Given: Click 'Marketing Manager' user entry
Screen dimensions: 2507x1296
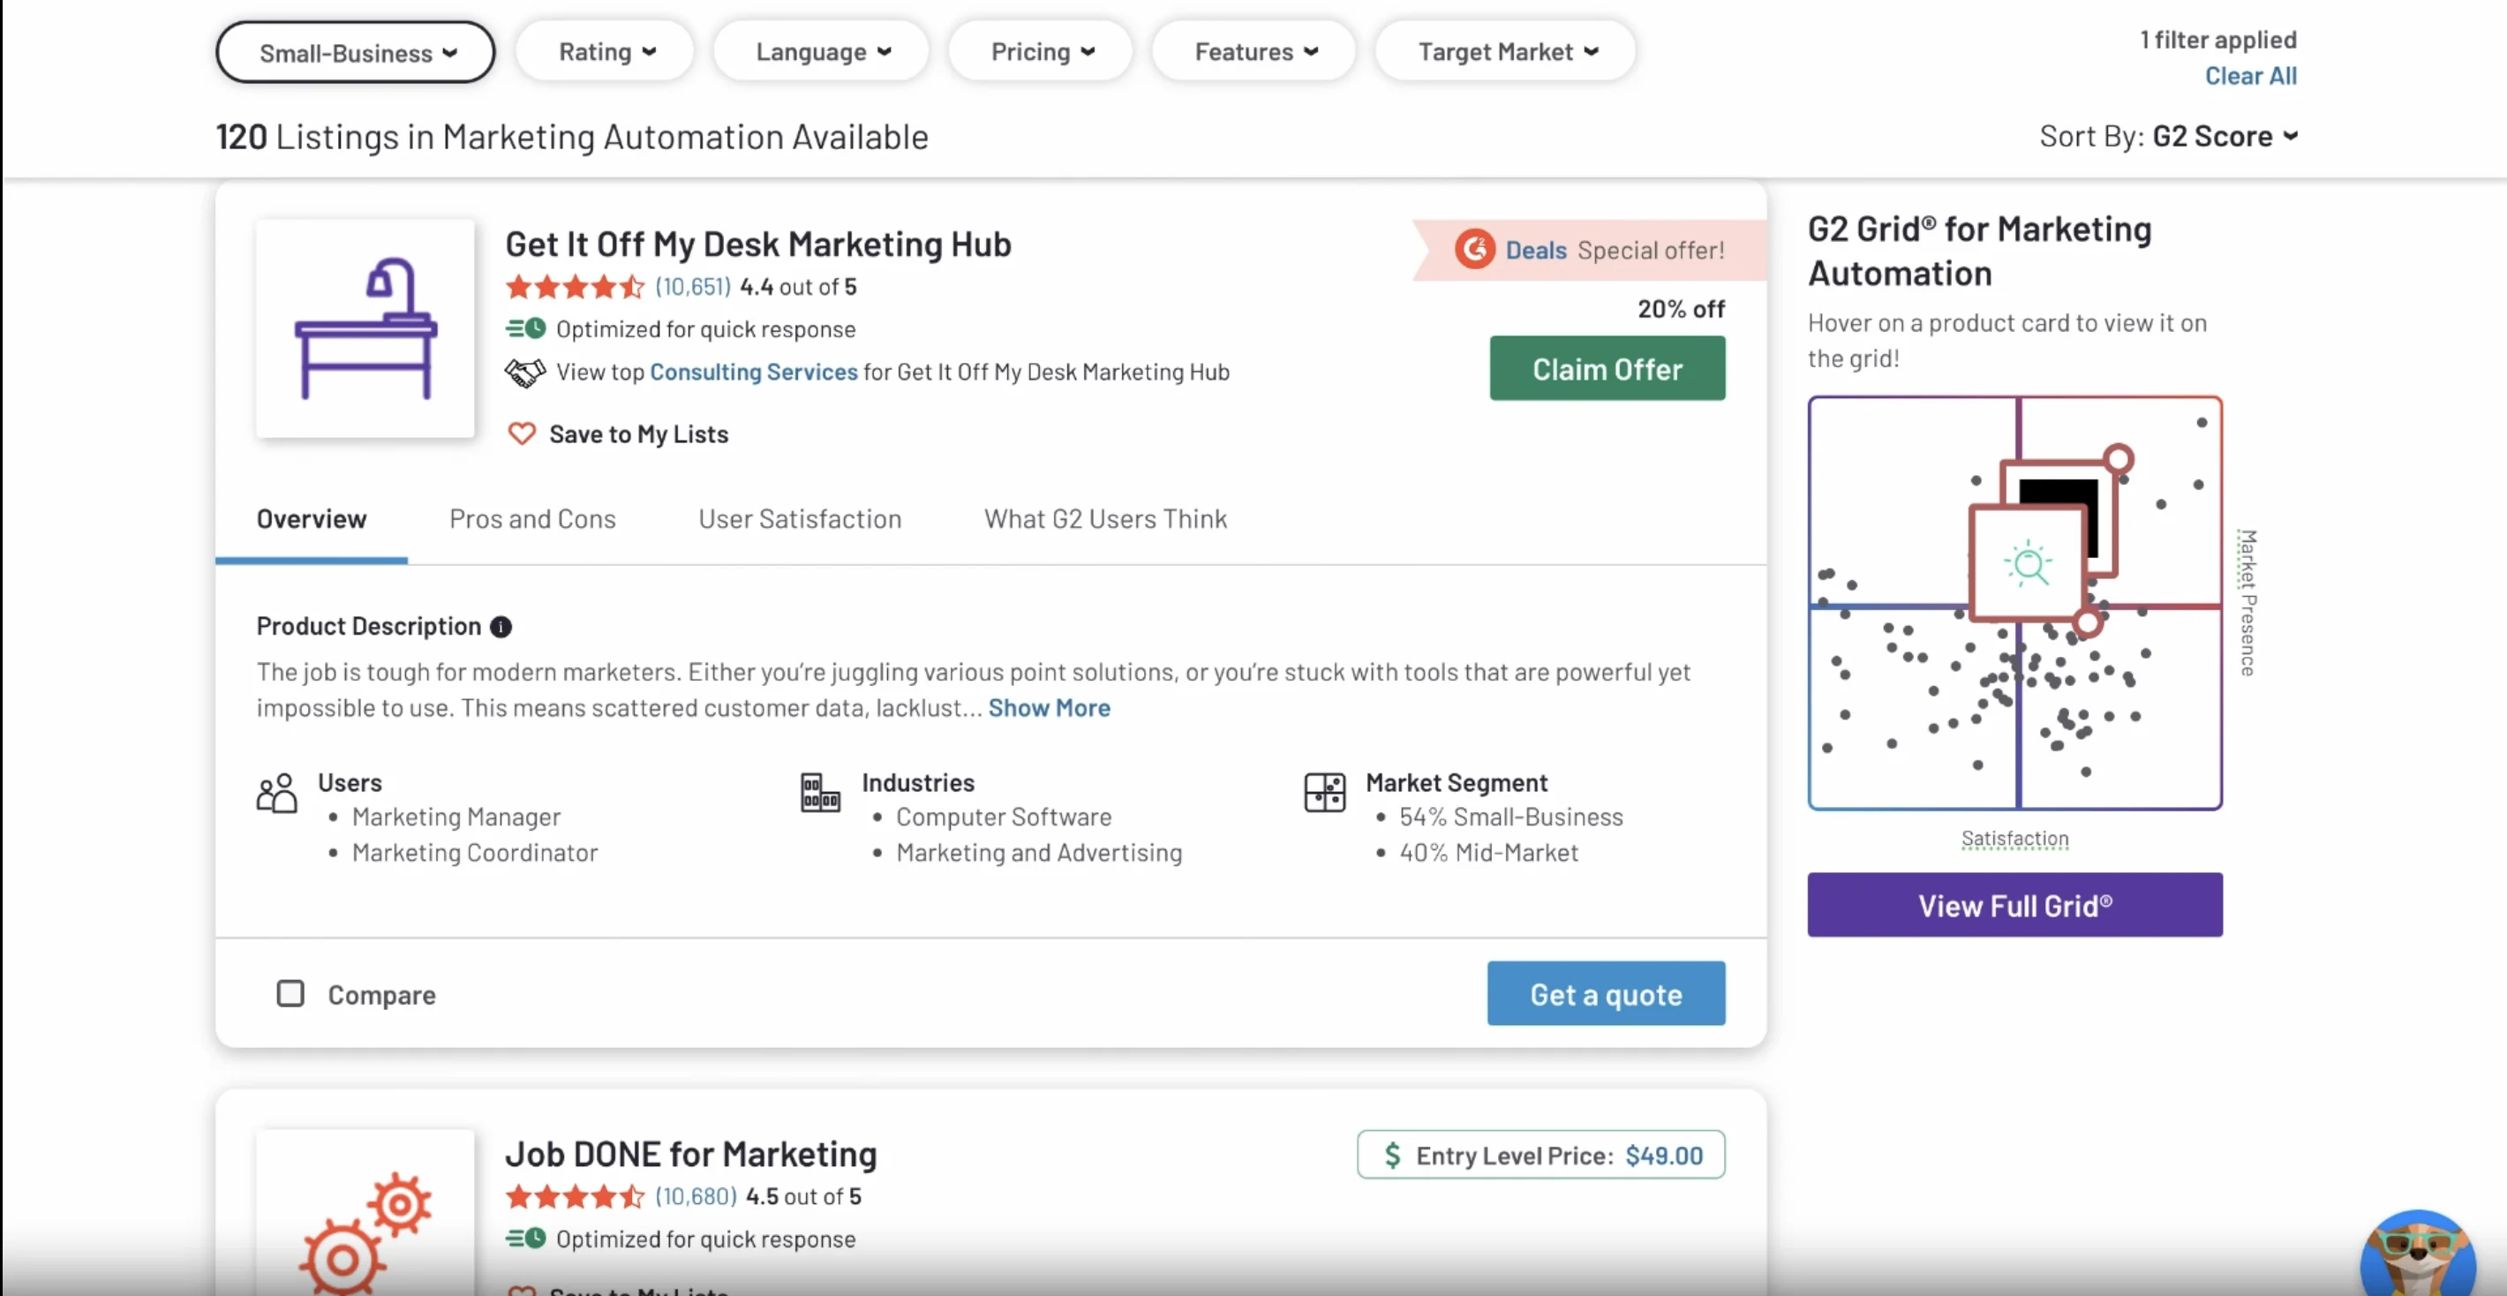Looking at the screenshot, I should tap(456, 817).
